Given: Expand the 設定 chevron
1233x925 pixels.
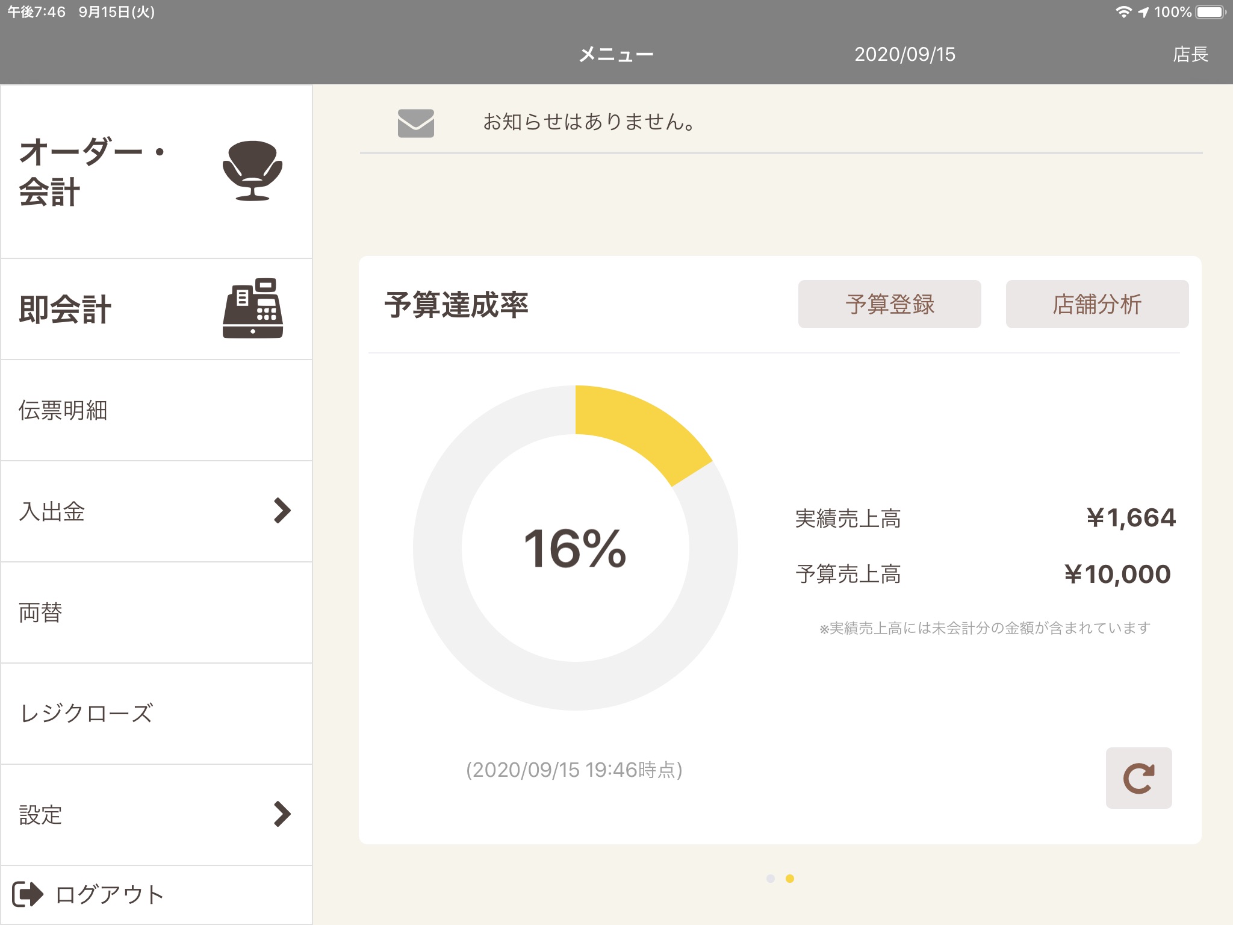Looking at the screenshot, I should pos(282,814).
